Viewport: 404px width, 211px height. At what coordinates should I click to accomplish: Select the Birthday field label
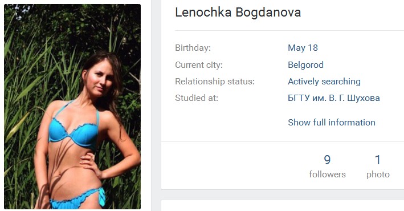pyautogui.click(x=193, y=48)
